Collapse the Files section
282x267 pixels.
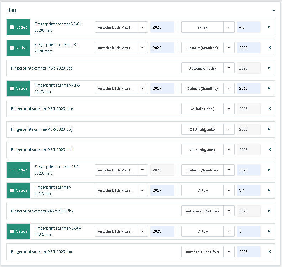273,11
